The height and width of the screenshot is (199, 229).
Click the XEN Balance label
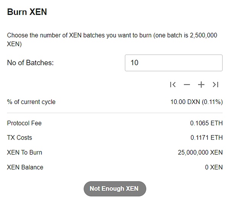pyautogui.click(x=25, y=167)
